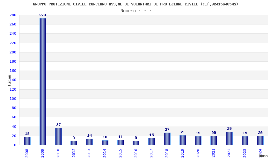The height and width of the screenshot is (159, 271).
Task: Click the y-axis tick 40
Action: click(14, 127)
